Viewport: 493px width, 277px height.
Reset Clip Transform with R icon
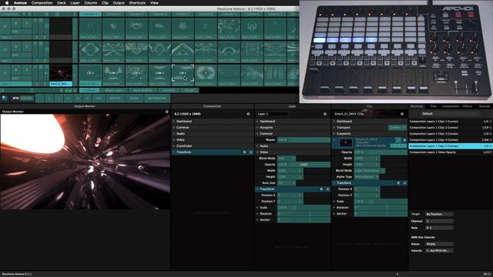[x=398, y=183]
